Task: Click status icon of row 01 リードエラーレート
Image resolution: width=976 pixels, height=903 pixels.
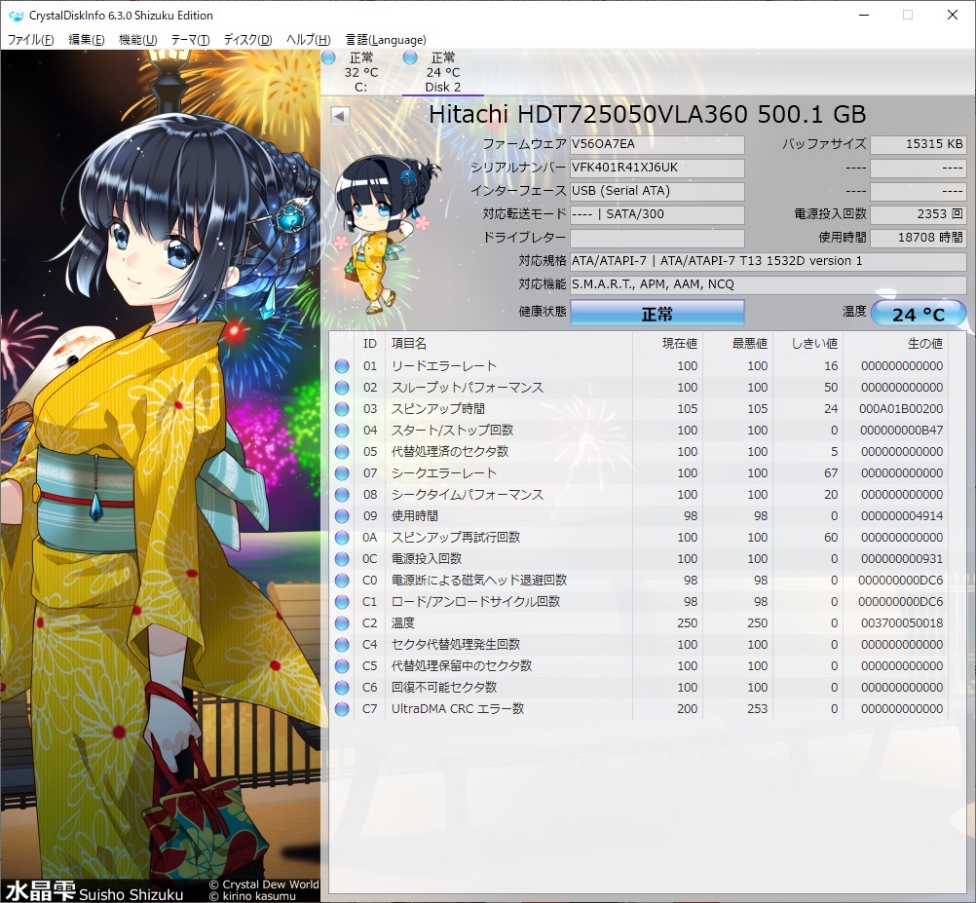Action: (342, 366)
